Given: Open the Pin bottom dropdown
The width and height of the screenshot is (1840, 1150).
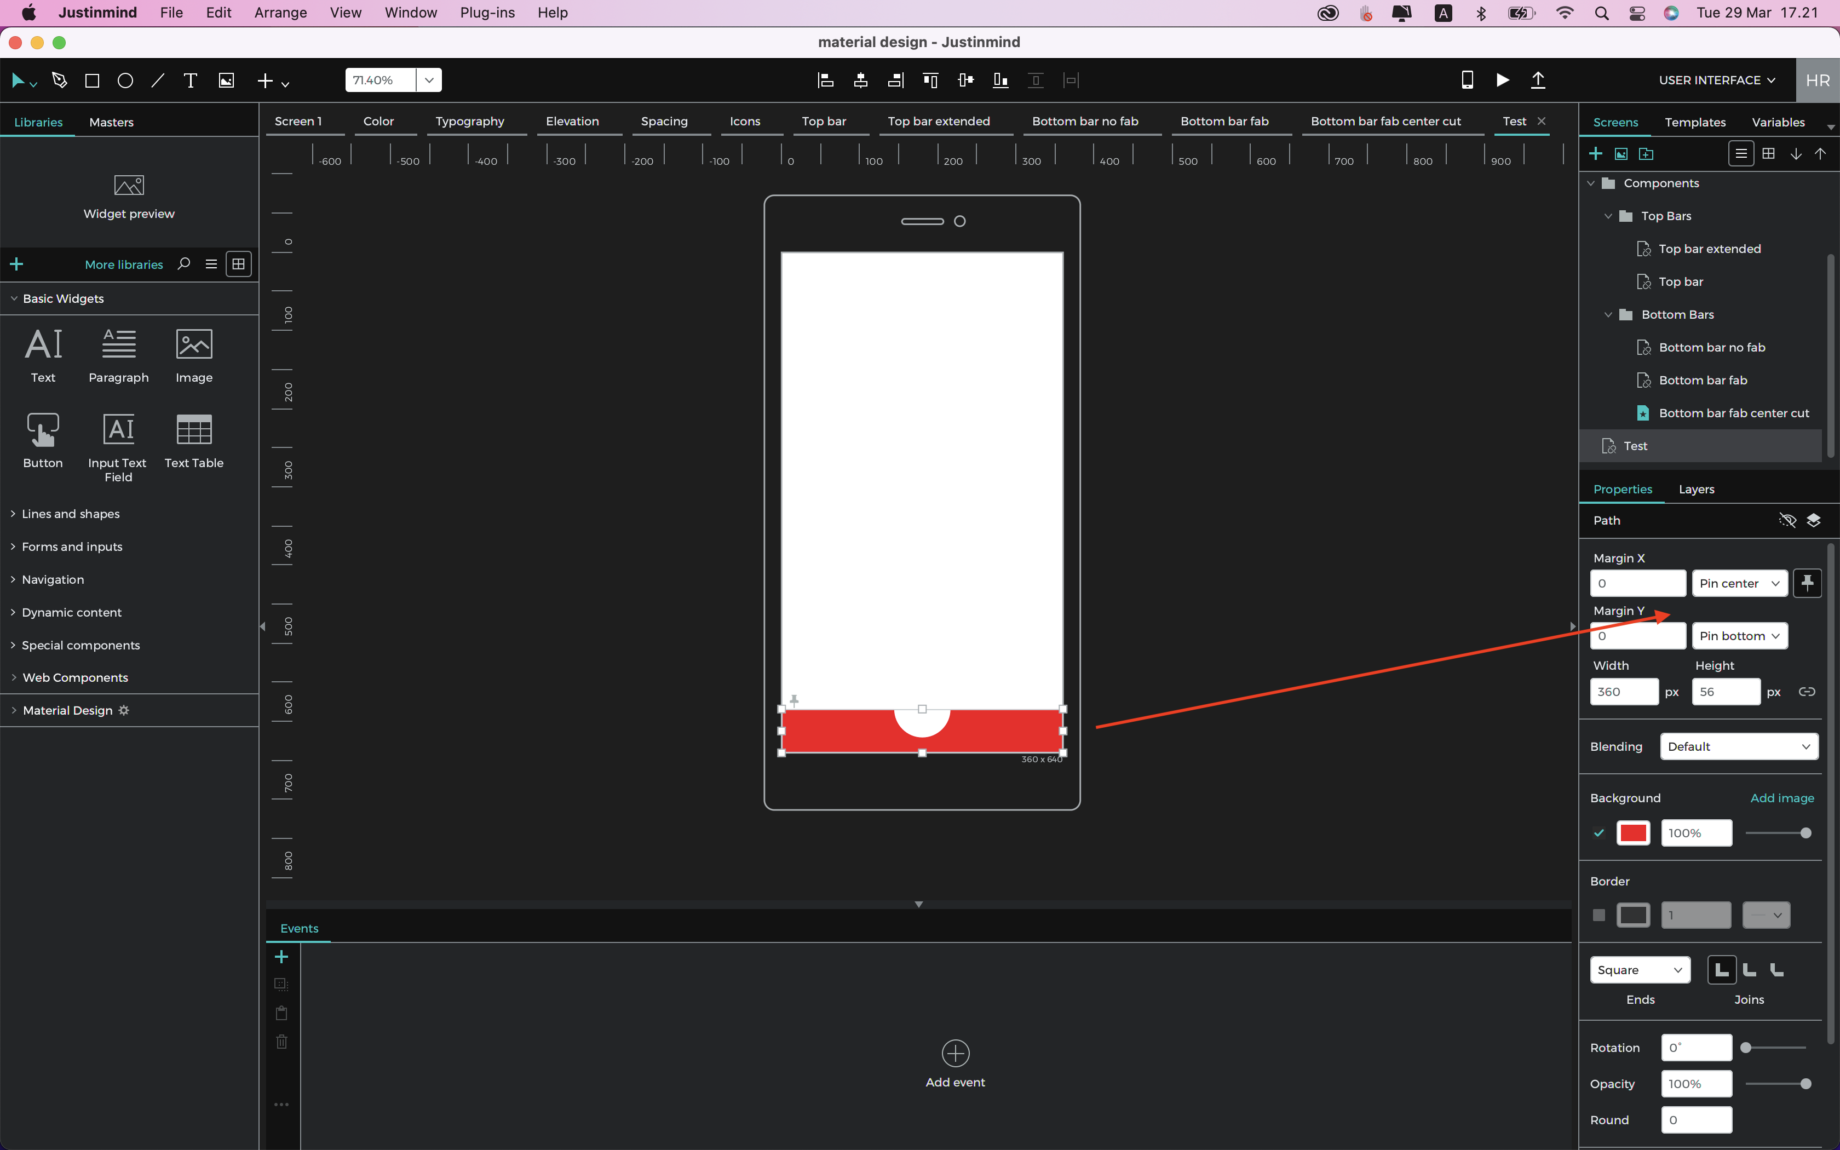Looking at the screenshot, I should [x=1740, y=636].
